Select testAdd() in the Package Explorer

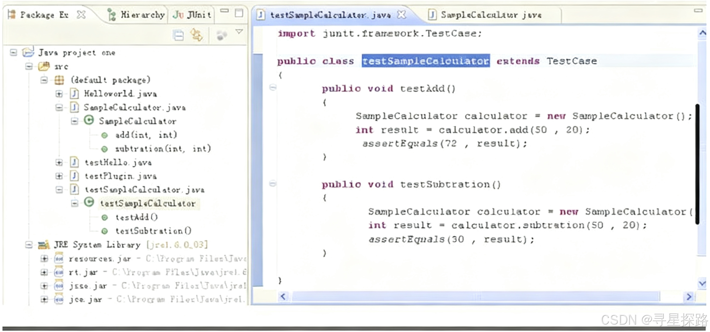(x=136, y=217)
